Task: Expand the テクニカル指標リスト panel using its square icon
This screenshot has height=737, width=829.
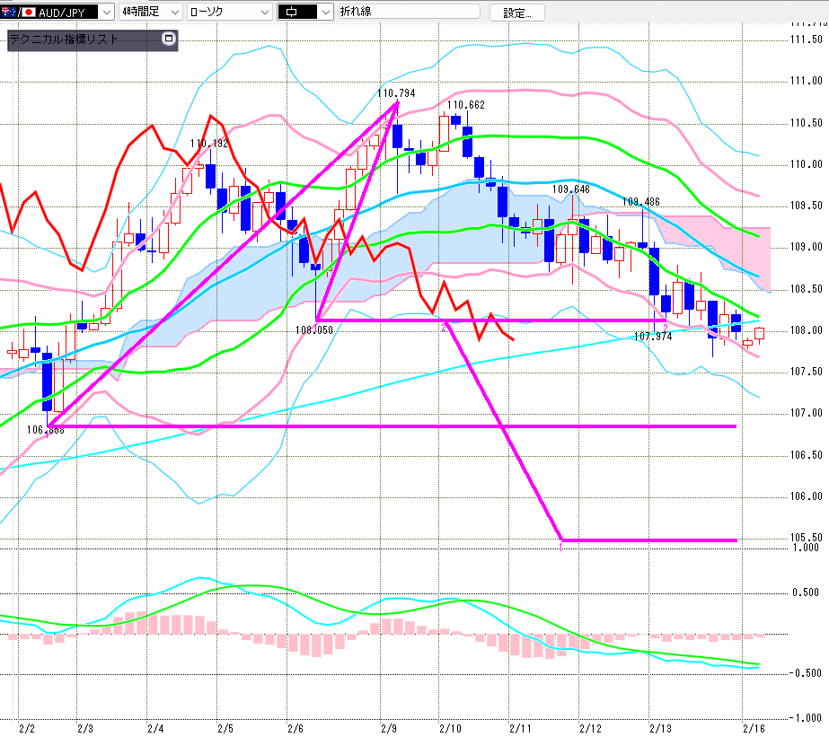Action: pos(167,39)
